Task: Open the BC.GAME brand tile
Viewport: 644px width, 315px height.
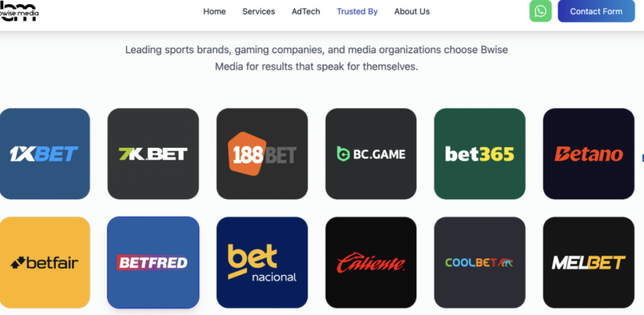Action: tap(370, 153)
